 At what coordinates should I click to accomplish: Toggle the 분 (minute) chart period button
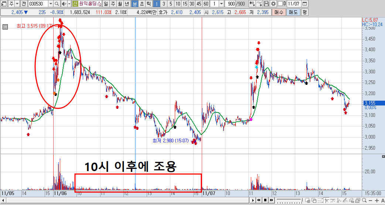[x=135, y=4]
